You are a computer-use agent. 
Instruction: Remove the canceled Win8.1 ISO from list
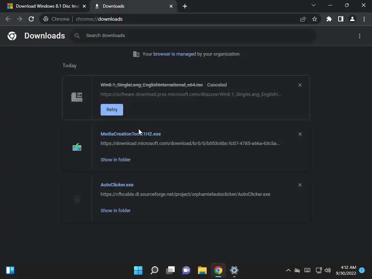click(x=300, y=85)
